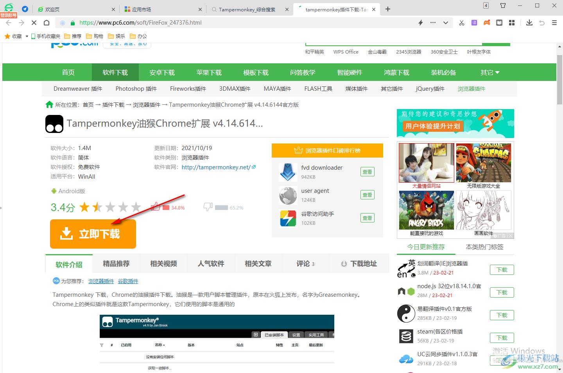Click the undo closed tab icon
The image size is (563, 373).
[542, 23]
